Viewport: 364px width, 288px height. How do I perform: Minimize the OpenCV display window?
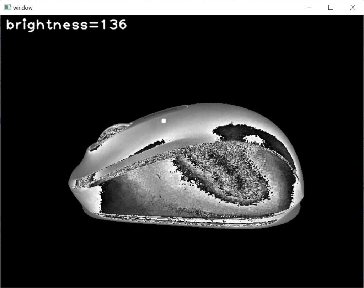click(x=309, y=7)
